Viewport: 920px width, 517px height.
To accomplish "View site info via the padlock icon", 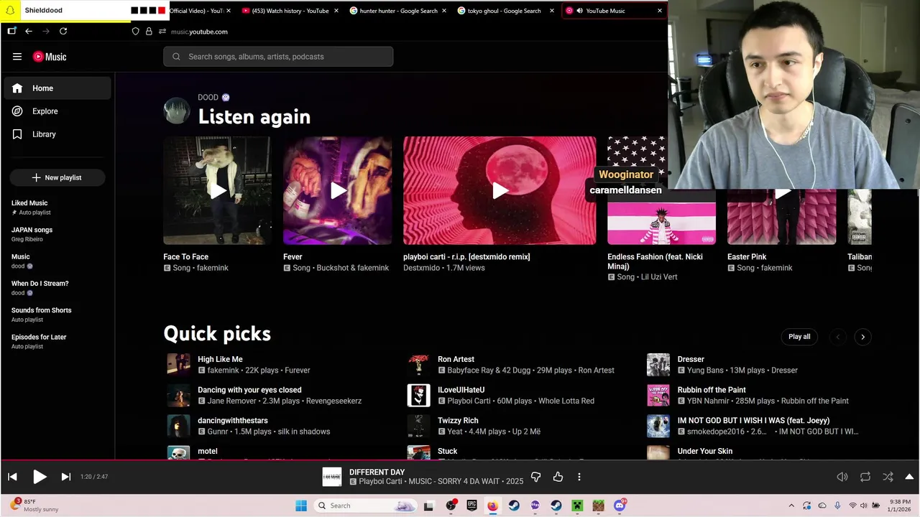I will [x=149, y=32].
